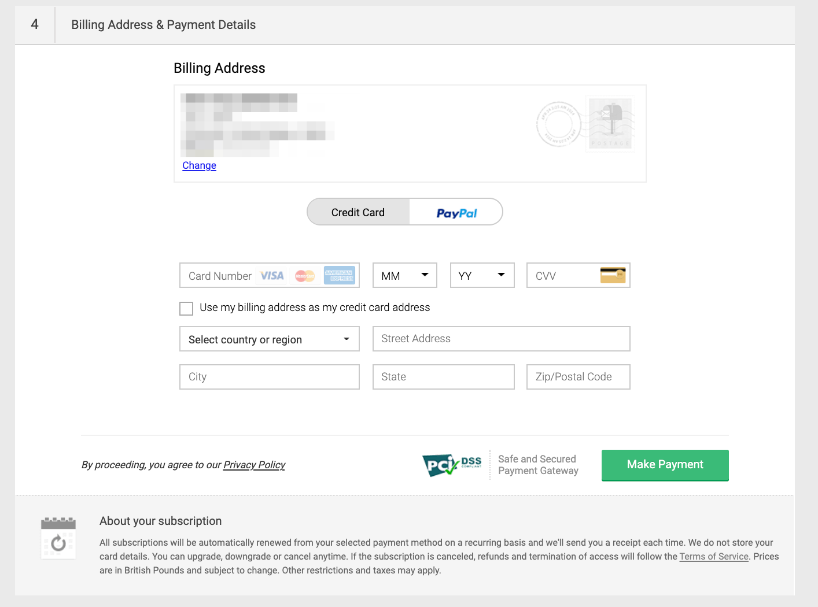Screen dimensions: 818x607
Task: Click Change under the billing address
Action: click(199, 166)
